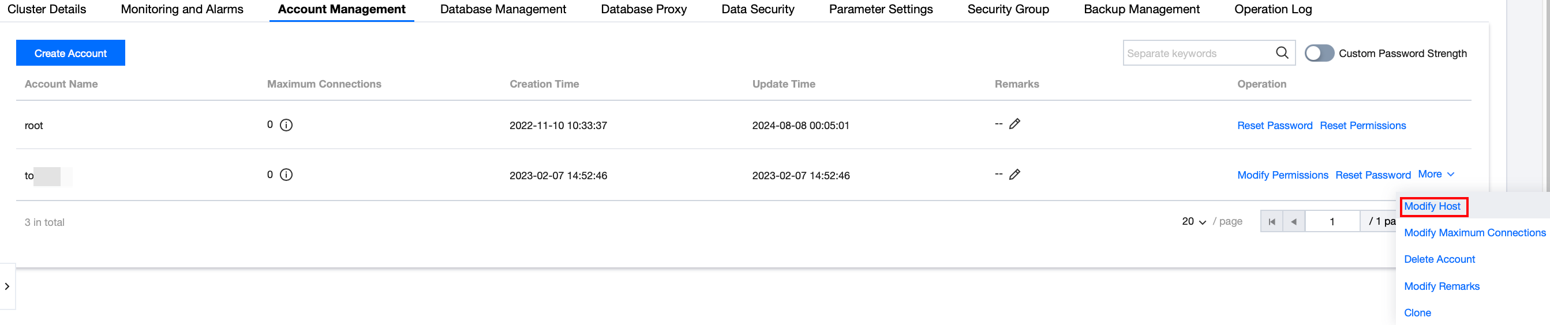The height and width of the screenshot is (325, 1550).
Task: Expand the collapsed side panel arrow
Action: click(x=8, y=286)
